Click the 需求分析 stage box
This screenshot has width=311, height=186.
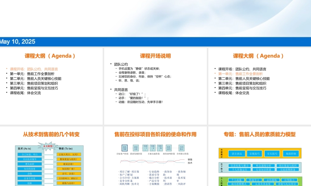[136, 148]
